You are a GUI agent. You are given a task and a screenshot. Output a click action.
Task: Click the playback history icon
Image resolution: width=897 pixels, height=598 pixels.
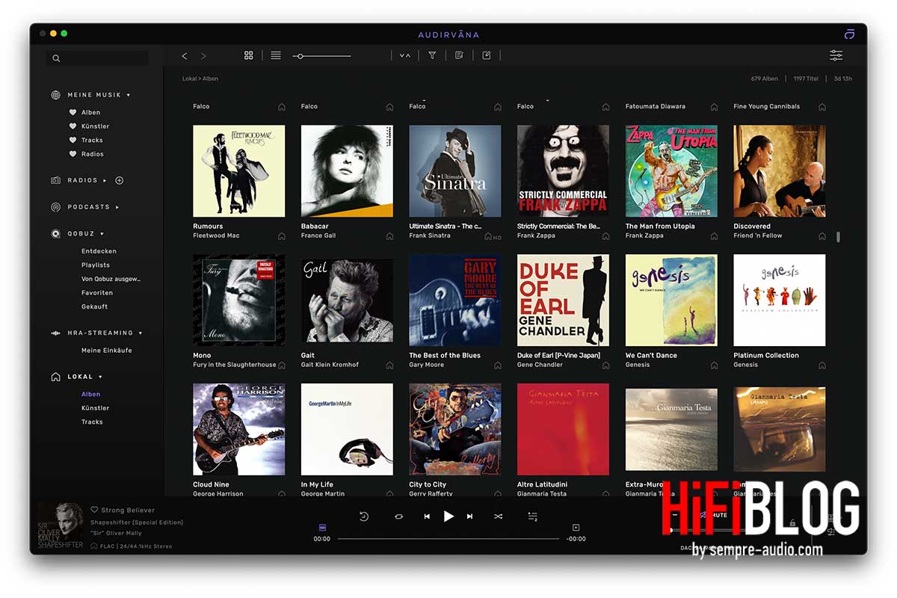click(365, 516)
